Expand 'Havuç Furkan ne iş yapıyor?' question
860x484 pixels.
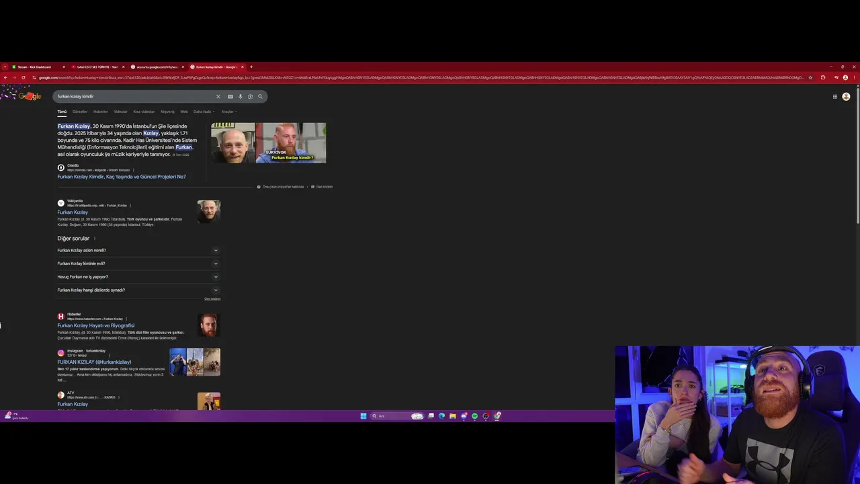138,277
